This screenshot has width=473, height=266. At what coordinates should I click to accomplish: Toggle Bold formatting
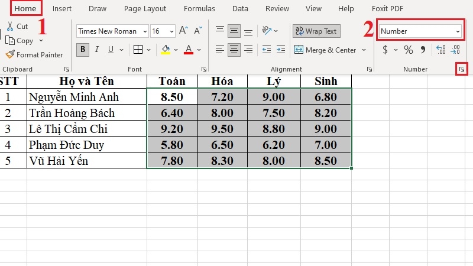(x=83, y=50)
